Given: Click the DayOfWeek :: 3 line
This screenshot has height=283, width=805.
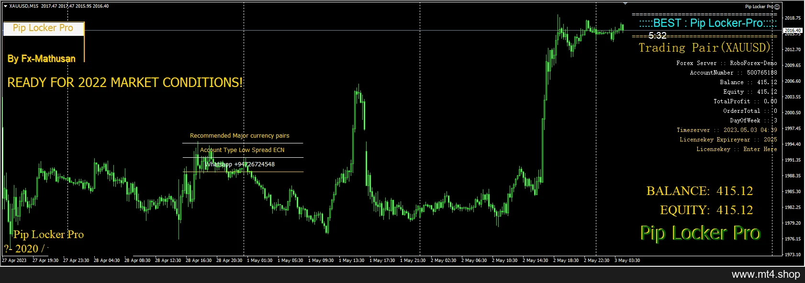Looking at the screenshot, I should pyautogui.click(x=753, y=120).
